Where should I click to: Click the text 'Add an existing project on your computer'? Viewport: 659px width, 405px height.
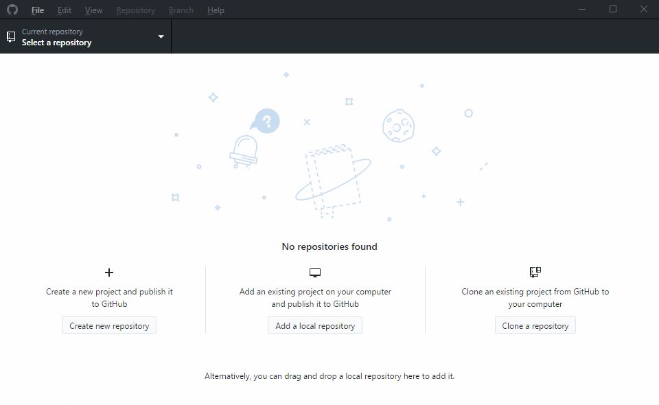coord(315,292)
